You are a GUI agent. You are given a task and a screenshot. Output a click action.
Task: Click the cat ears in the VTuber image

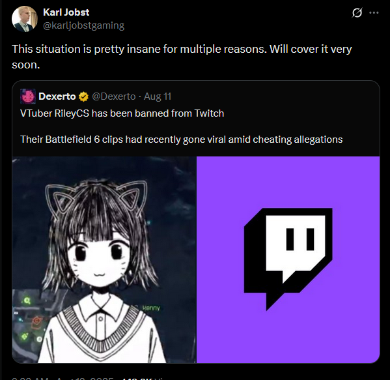[96, 197]
